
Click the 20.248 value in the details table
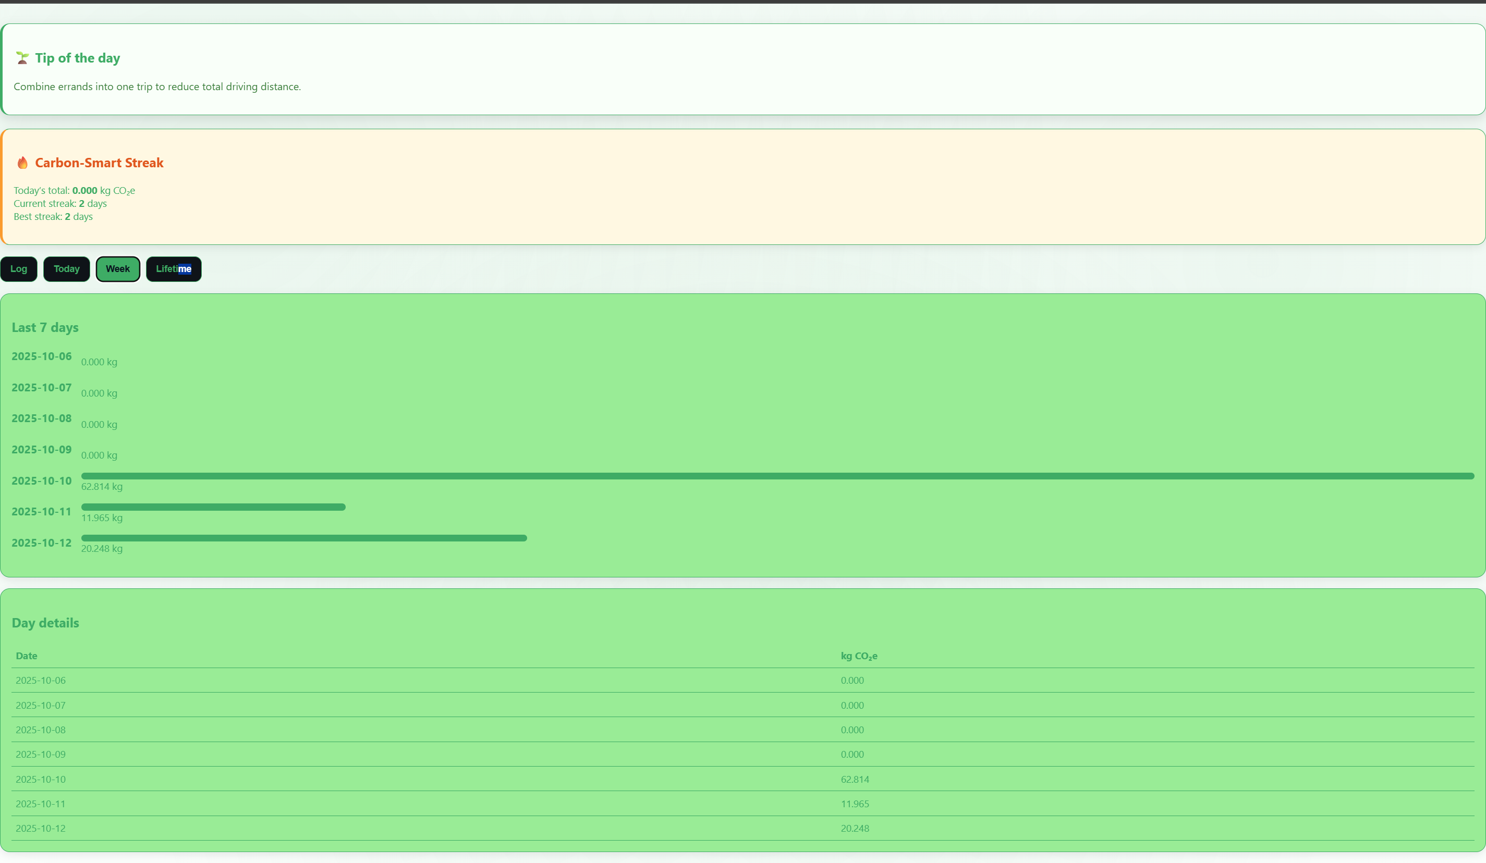[855, 828]
